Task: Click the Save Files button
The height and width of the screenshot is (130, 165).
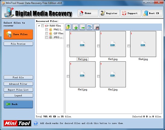Action: coord(18,34)
